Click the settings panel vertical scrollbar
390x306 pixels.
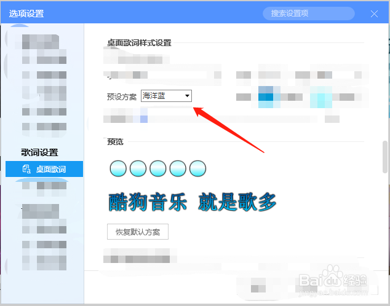[x=385, y=157]
